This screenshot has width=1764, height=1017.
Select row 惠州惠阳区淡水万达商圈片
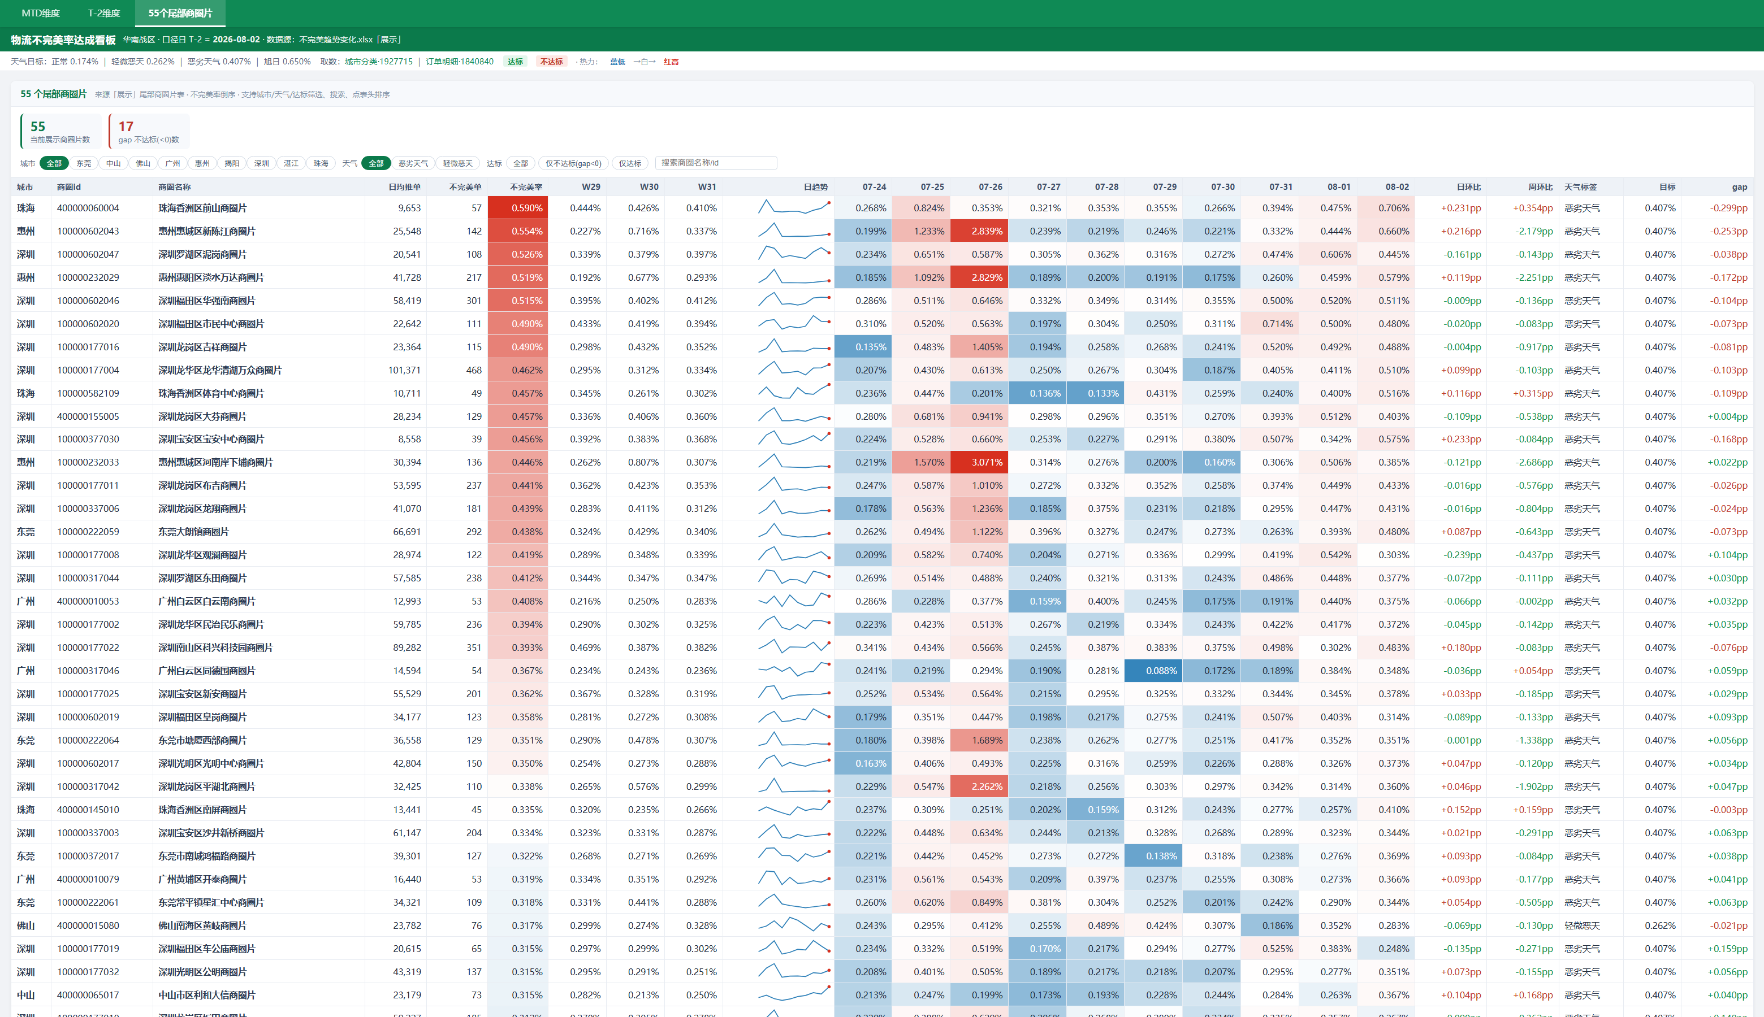coord(882,277)
